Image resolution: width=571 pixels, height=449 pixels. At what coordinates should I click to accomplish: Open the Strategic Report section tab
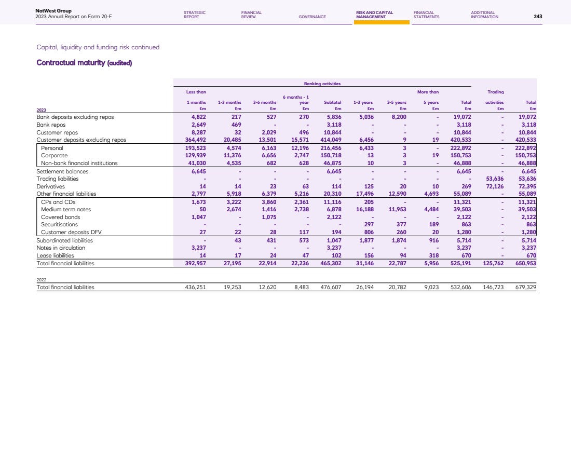pos(195,15)
